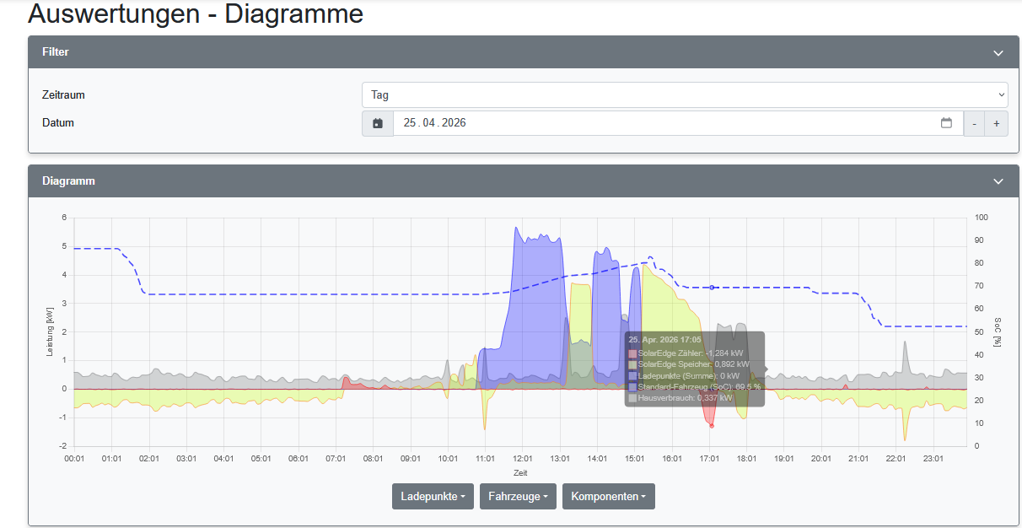Image resolution: width=1022 pixels, height=528 pixels.
Task: Collapse the Diagramm panel using its chevron
Action: [998, 181]
